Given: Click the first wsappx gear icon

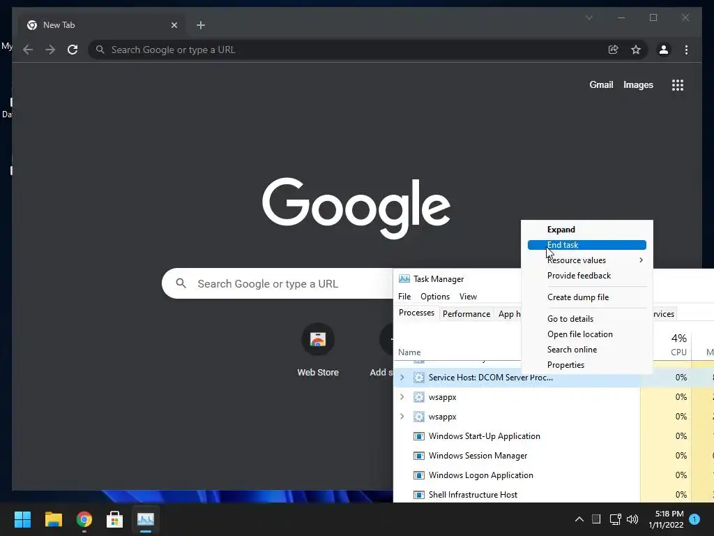Looking at the screenshot, I should [418, 397].
